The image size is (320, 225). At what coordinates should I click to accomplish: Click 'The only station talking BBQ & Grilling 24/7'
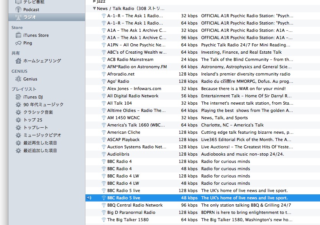click(246, 205)
